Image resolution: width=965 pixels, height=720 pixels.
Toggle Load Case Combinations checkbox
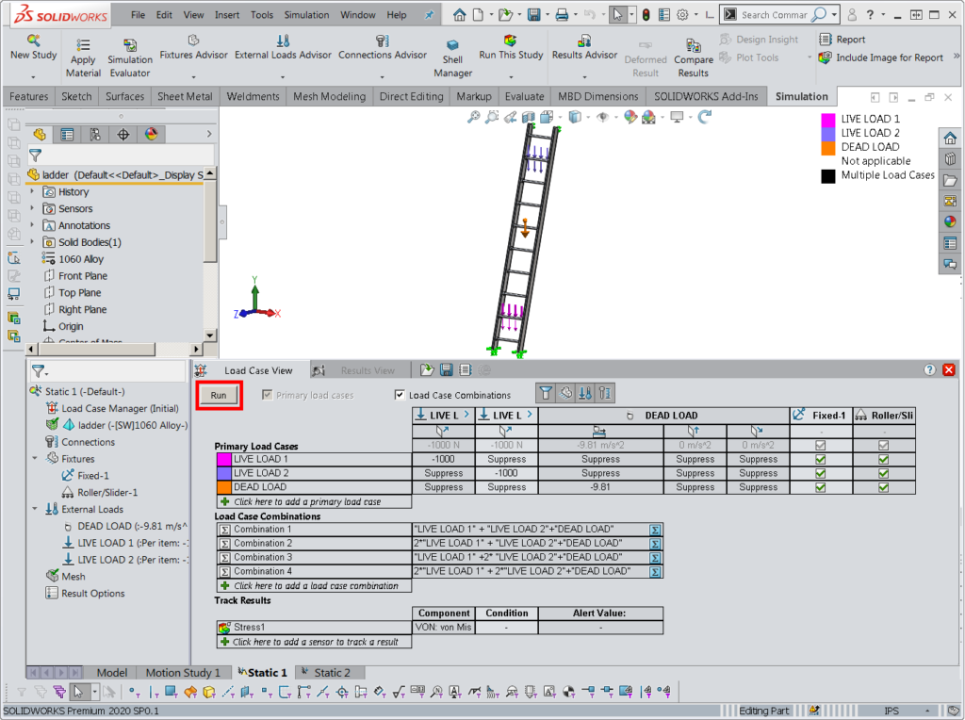point(400,395)
